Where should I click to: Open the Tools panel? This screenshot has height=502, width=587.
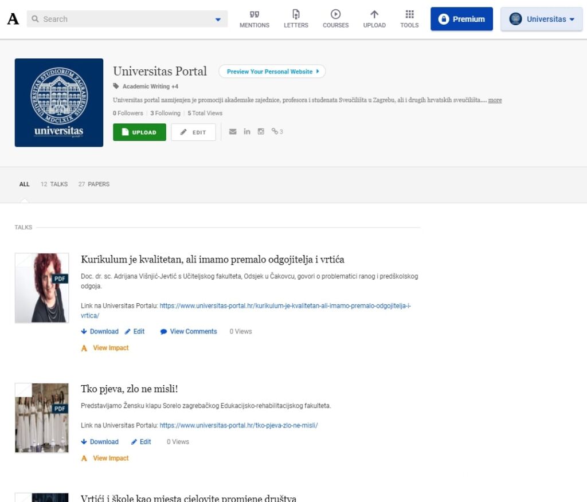[x=409, y=18]
